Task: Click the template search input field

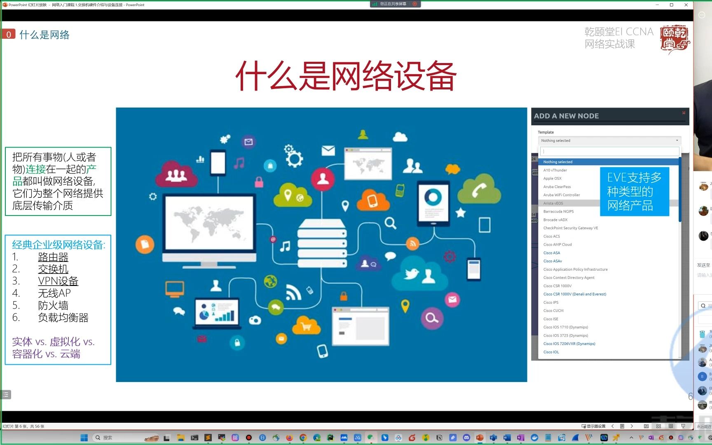Action: [x=609, y=151]
